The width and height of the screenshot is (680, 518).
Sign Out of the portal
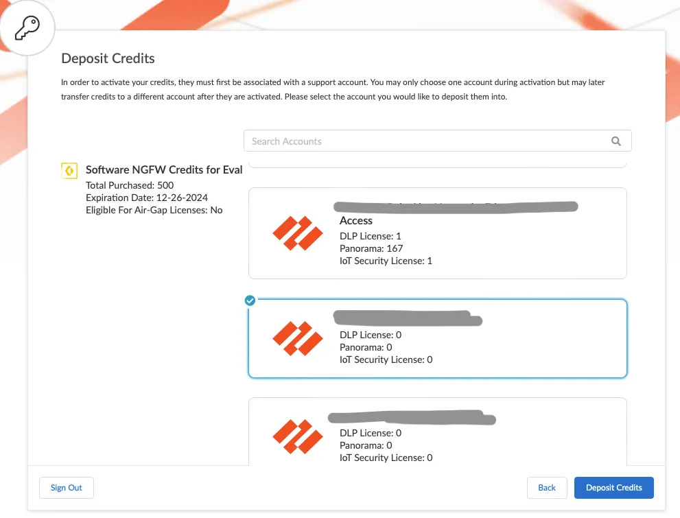67,488
